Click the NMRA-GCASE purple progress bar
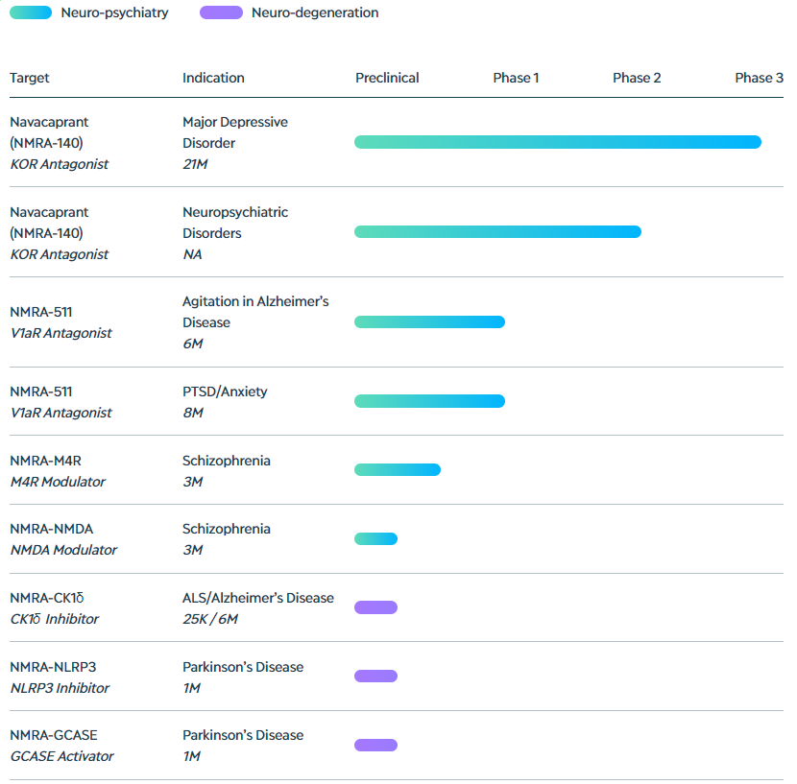Screen dimensions: 797x784 375,745
